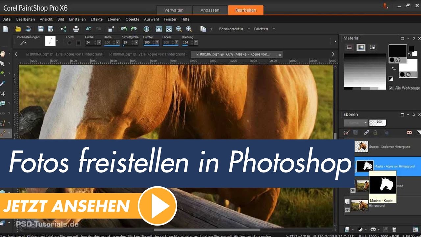Switch Material panel to swatches grid icon

(373, 47)
